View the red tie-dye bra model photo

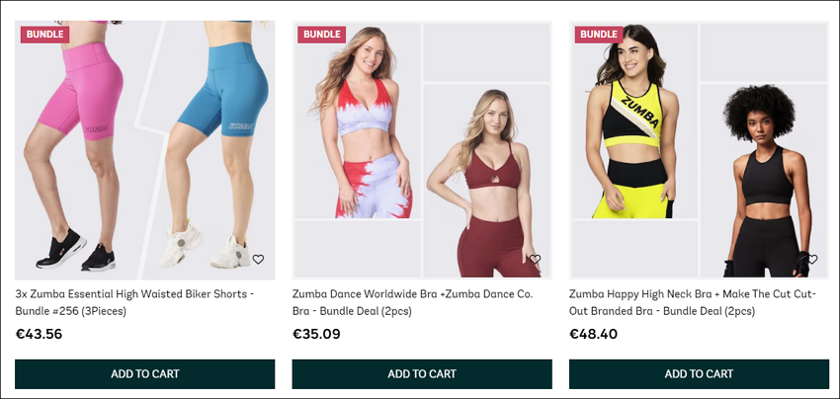coord(358,120)
